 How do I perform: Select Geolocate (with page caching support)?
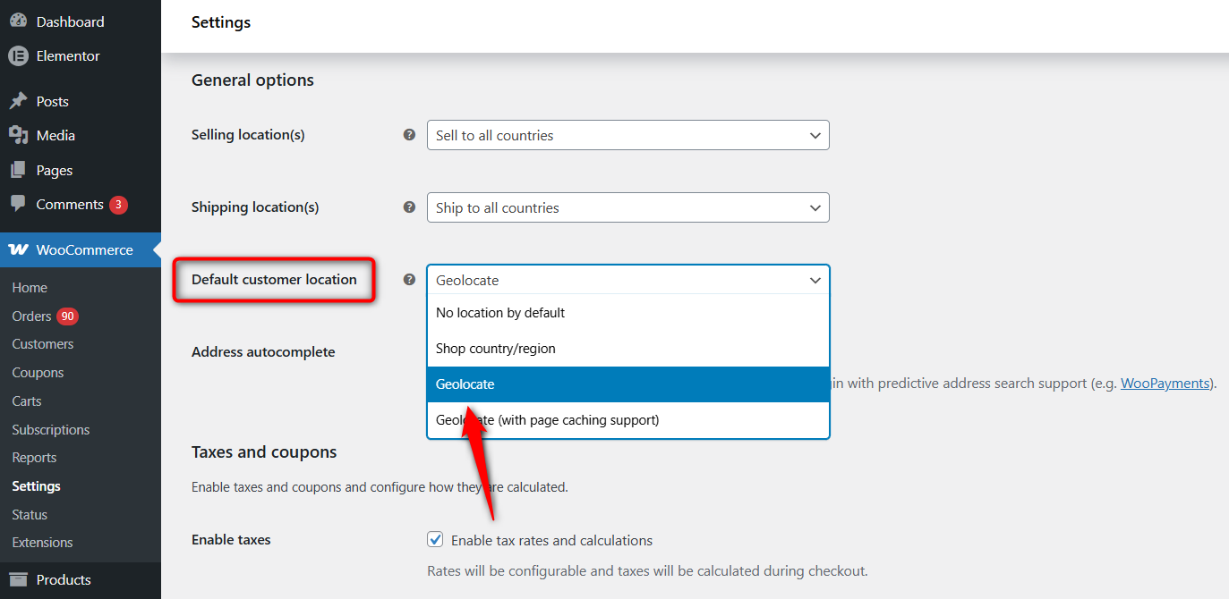coord(546,420)
